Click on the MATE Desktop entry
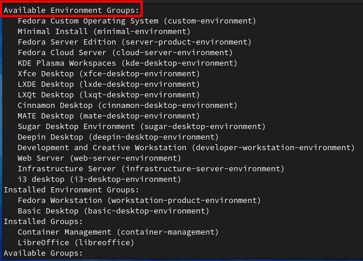 [108, 116]
